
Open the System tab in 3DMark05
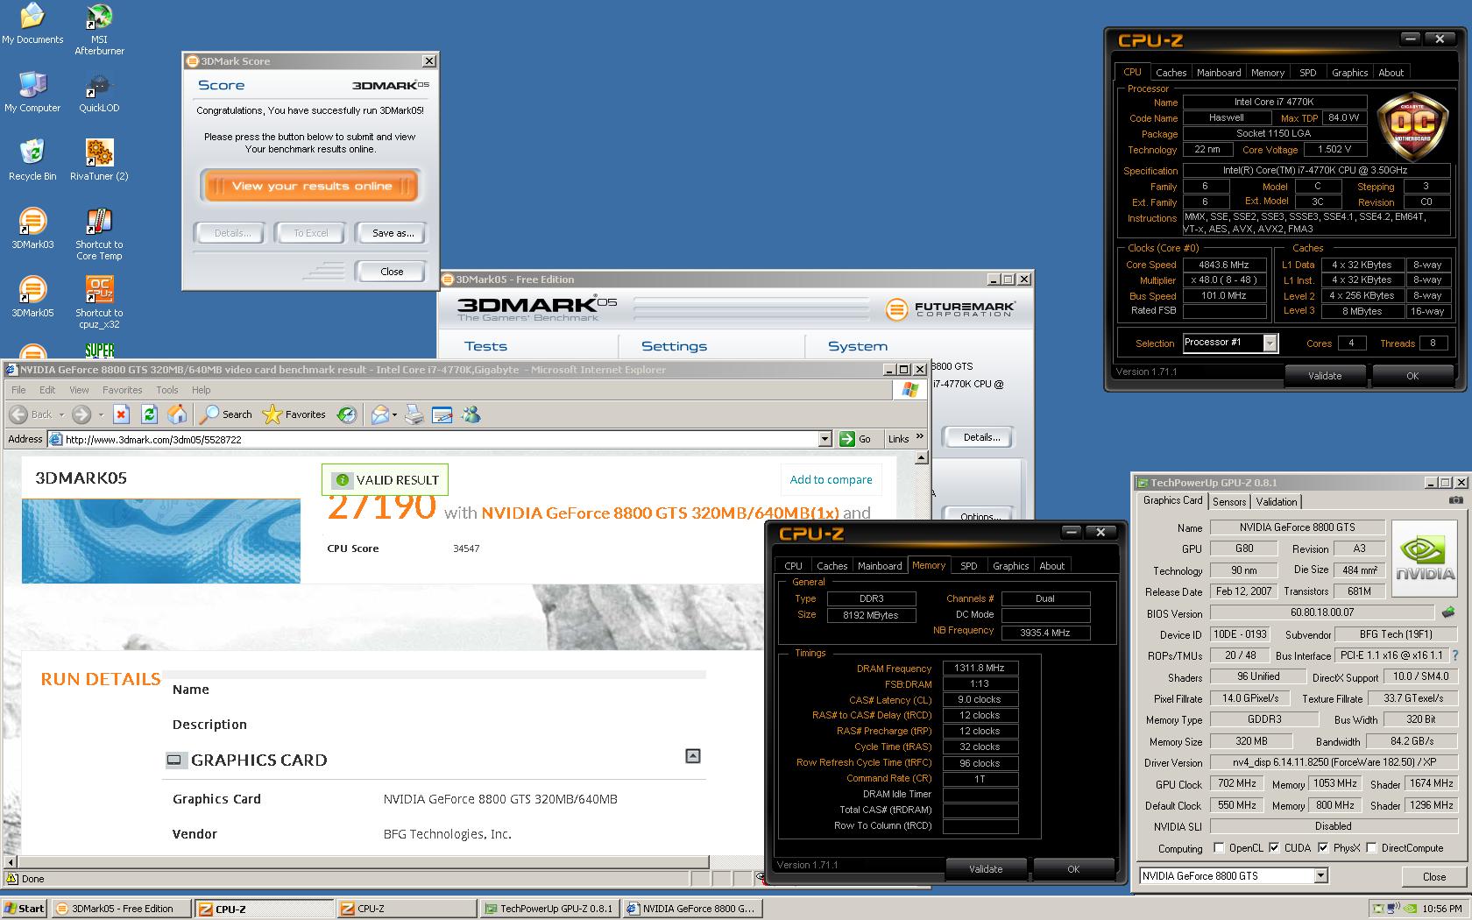[857, 346]
